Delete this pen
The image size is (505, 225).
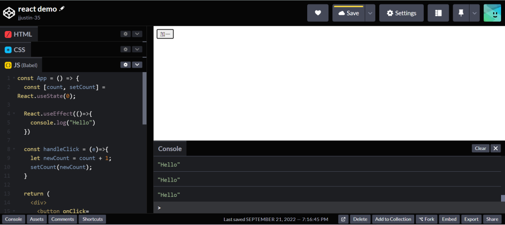[x=361, y=219]
